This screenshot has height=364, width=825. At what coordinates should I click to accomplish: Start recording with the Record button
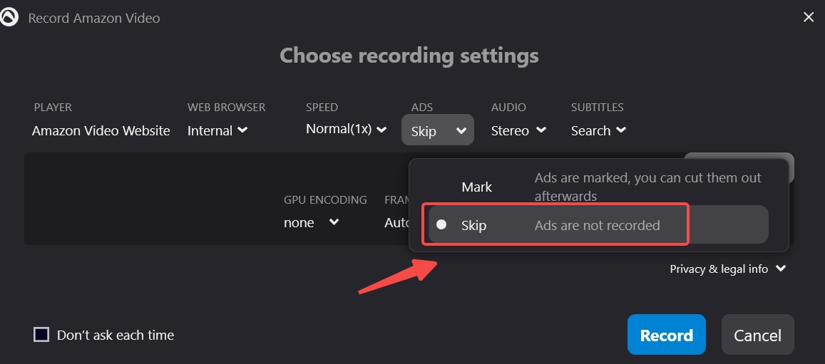tap(666, 335)
